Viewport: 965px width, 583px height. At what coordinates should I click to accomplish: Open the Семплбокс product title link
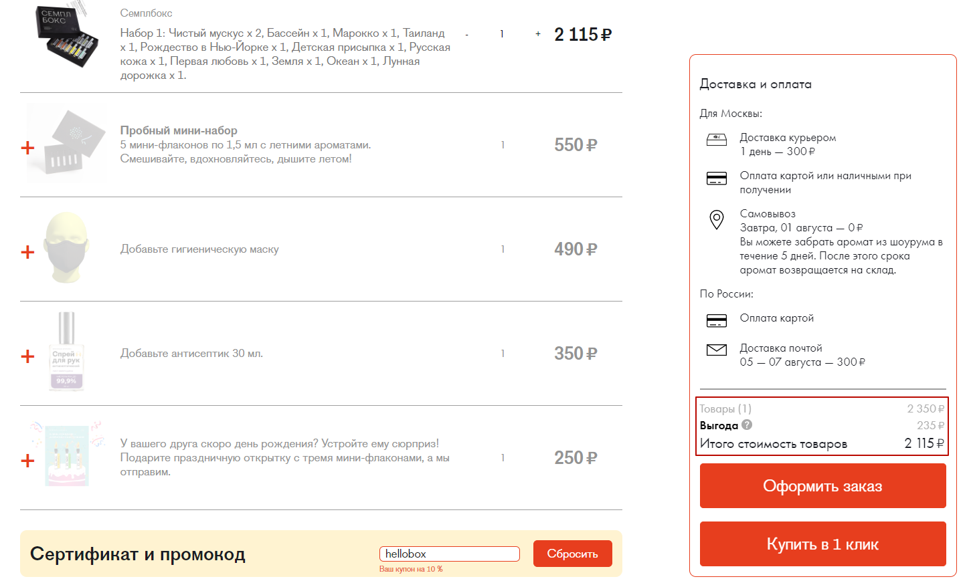point(146,13)
